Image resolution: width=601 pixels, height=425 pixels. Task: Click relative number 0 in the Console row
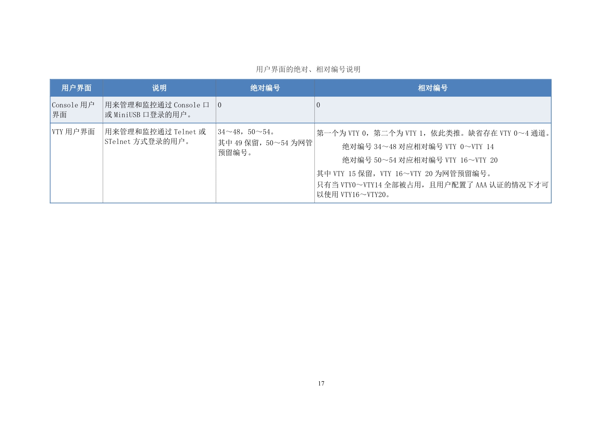click(x=318, y=105)
